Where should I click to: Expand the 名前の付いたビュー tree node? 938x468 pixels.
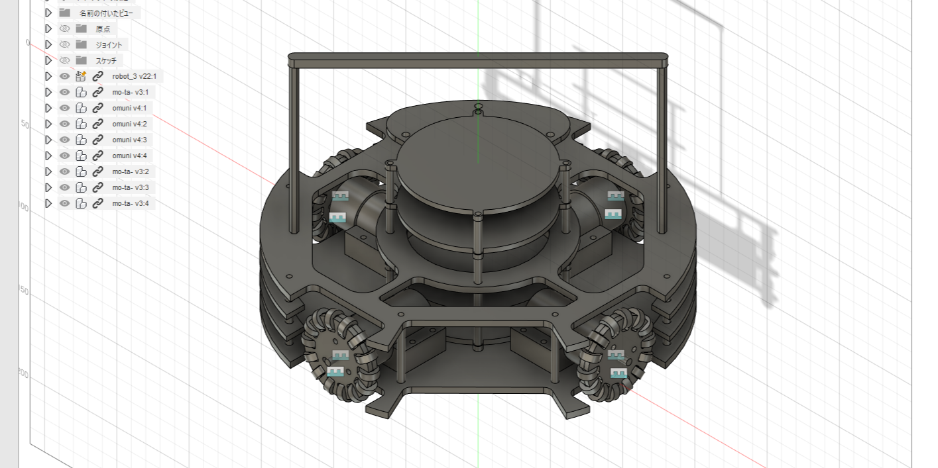coord(48,13)
